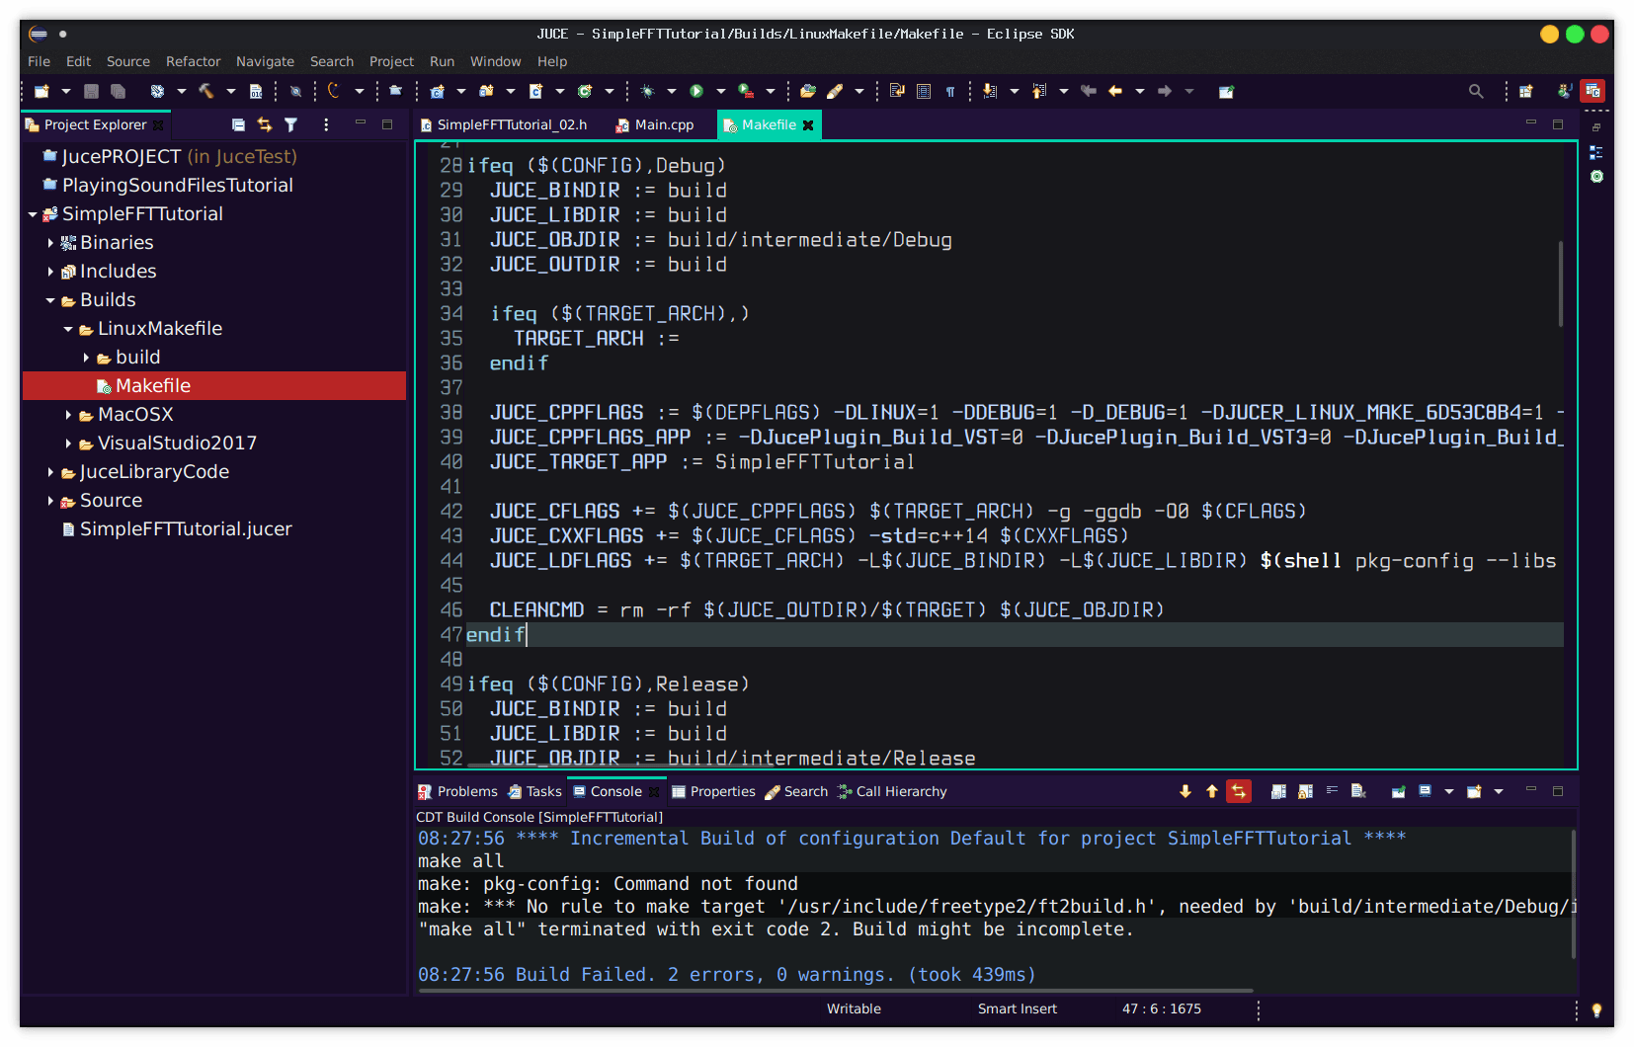Click the Debug bug icon
This screenshot has width=1634, height=1047.
pyautogui.click(x=647, y=91)
